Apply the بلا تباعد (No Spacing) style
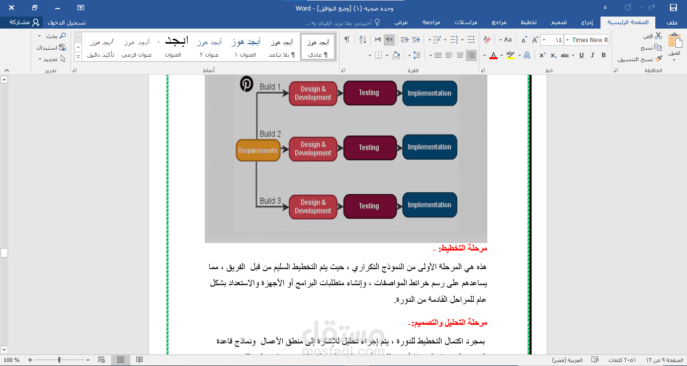The image size is (687, 366). click(x=282, y=47)
